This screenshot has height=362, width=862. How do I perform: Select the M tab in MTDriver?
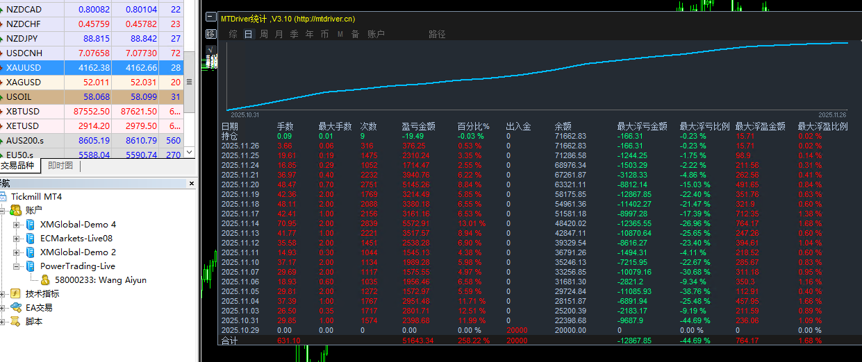[340, 34]
